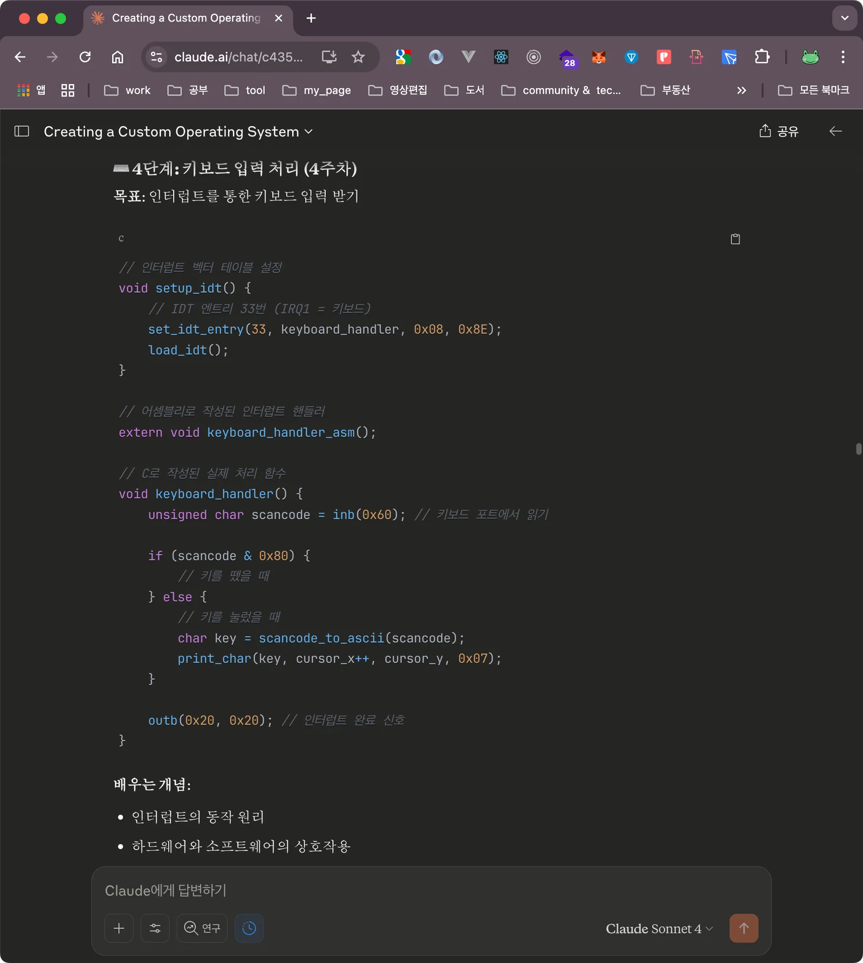
Task: Collapse the side panel with the left arrow
Action: coord(835,131)
